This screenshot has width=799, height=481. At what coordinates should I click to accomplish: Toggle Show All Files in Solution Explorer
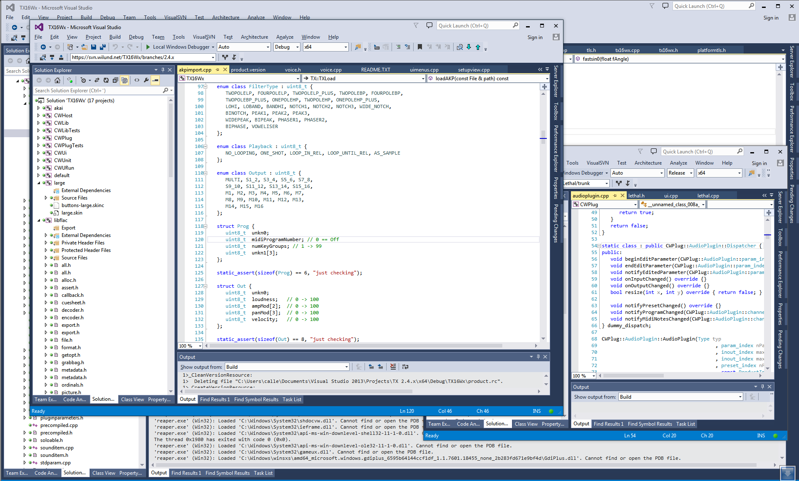[124, 80]
